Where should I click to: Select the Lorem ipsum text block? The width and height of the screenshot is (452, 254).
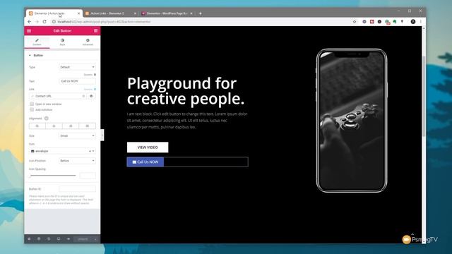(x=187, y=121)
